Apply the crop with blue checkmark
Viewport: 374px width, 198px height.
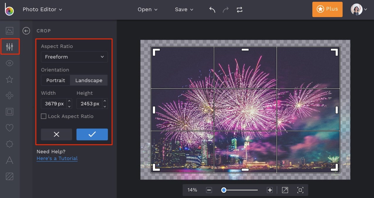(x=92, y=134)
